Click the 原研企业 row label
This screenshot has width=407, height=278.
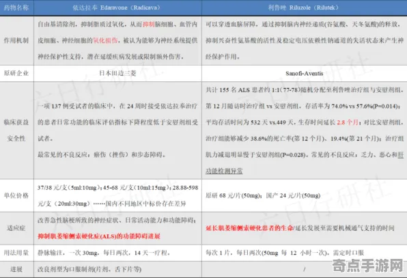click(x=16, y=73)
